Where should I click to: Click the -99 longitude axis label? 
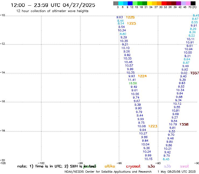(x=80, y=163)
